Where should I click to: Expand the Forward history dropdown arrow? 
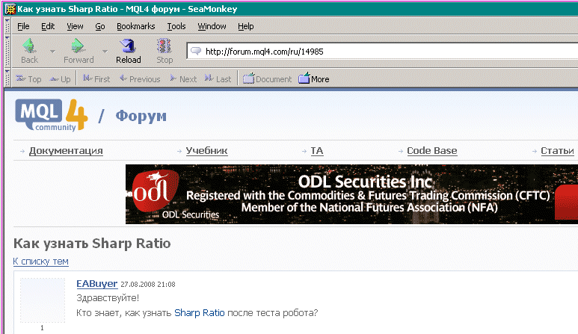click(105, 51)
